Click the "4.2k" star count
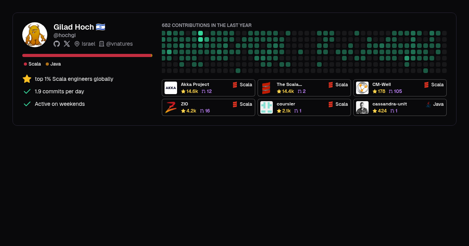Screen dimensions: 469x246 pyautogui.click(x=191, y=111)
